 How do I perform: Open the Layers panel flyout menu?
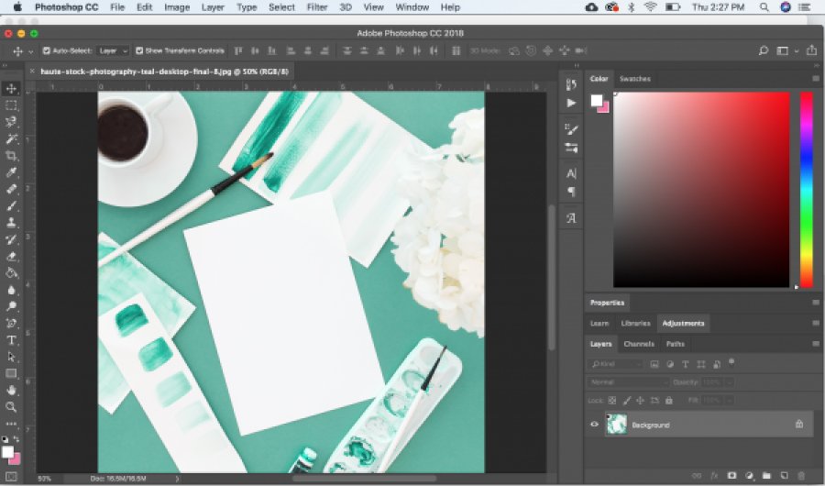pos(816,344)
